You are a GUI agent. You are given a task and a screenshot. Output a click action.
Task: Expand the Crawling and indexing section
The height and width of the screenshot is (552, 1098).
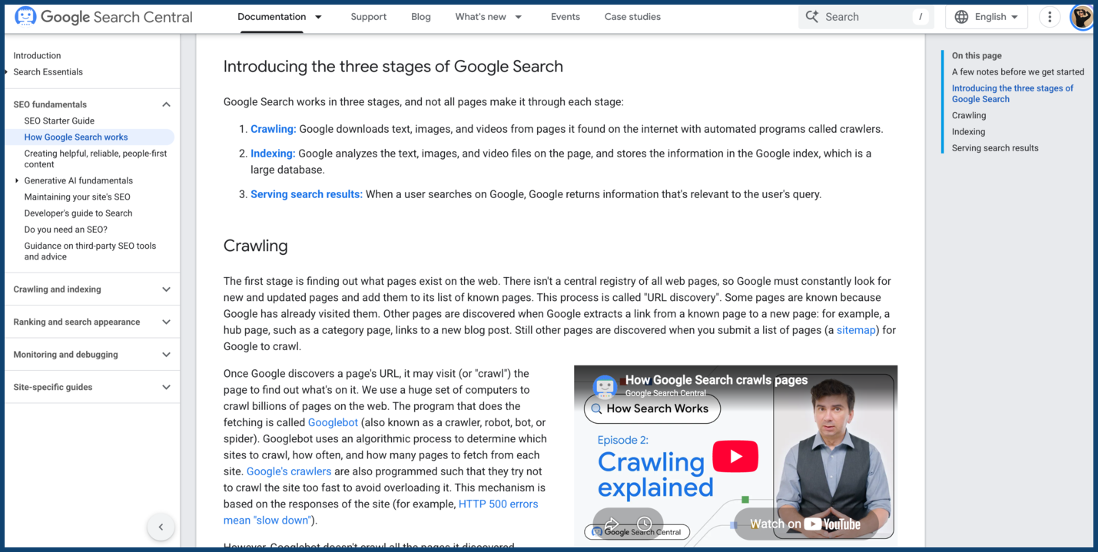166,289
